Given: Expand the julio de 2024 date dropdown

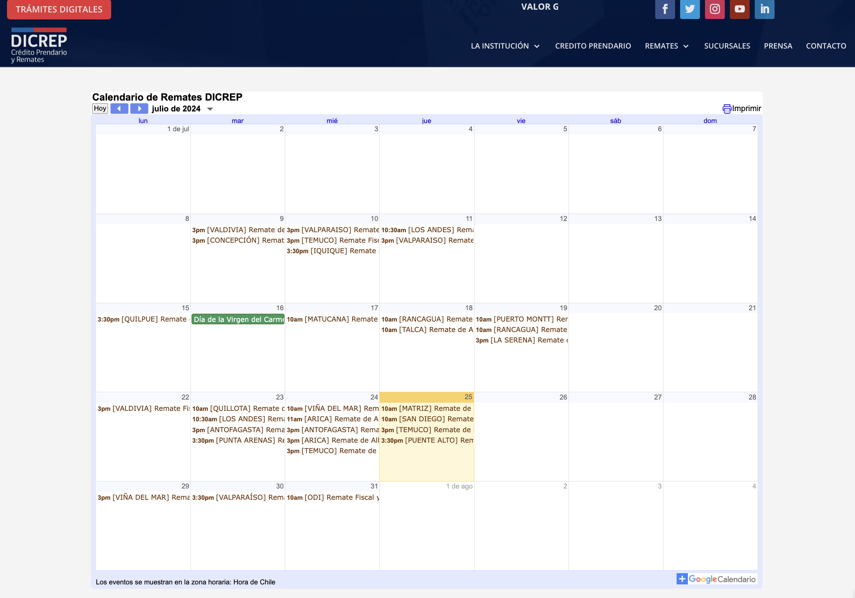Looking at the screenshot, I should click(x=210, y=109).
